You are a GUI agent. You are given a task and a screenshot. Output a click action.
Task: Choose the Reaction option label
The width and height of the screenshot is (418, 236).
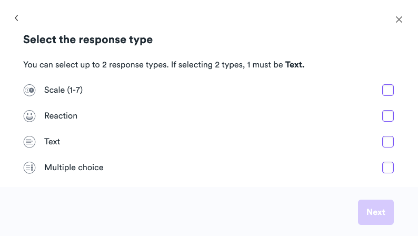61,116
